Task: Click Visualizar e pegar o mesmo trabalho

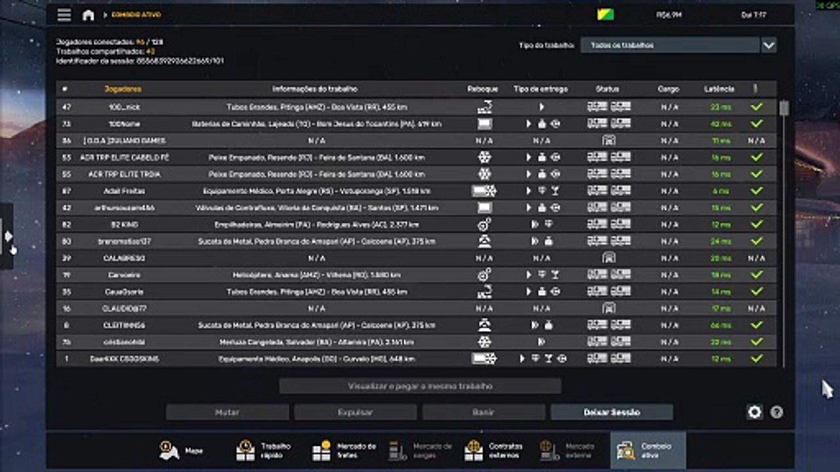Action: point(420,386)
